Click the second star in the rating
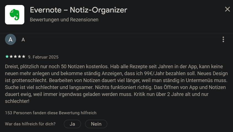 [11, 57]
